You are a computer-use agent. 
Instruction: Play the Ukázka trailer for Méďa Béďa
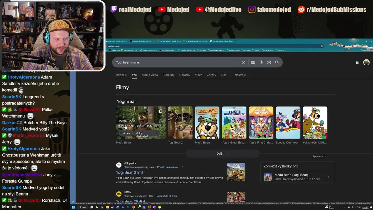(125, 133)
